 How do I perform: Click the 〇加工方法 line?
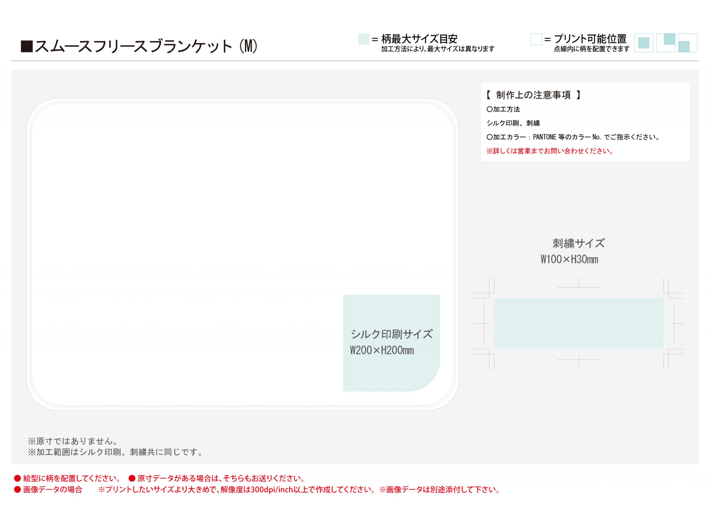pyautogui.click(x=503, y=109)
